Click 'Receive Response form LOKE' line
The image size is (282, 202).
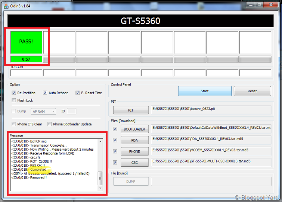tap(43, 153)
